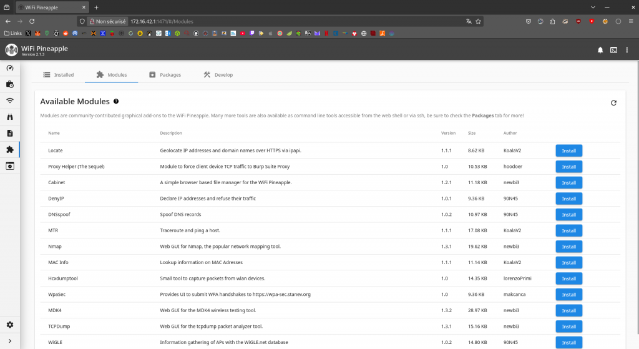The image size is (639, 349).
Task: Show the Non sécurisé site info
Action: [x=107, y=21]
